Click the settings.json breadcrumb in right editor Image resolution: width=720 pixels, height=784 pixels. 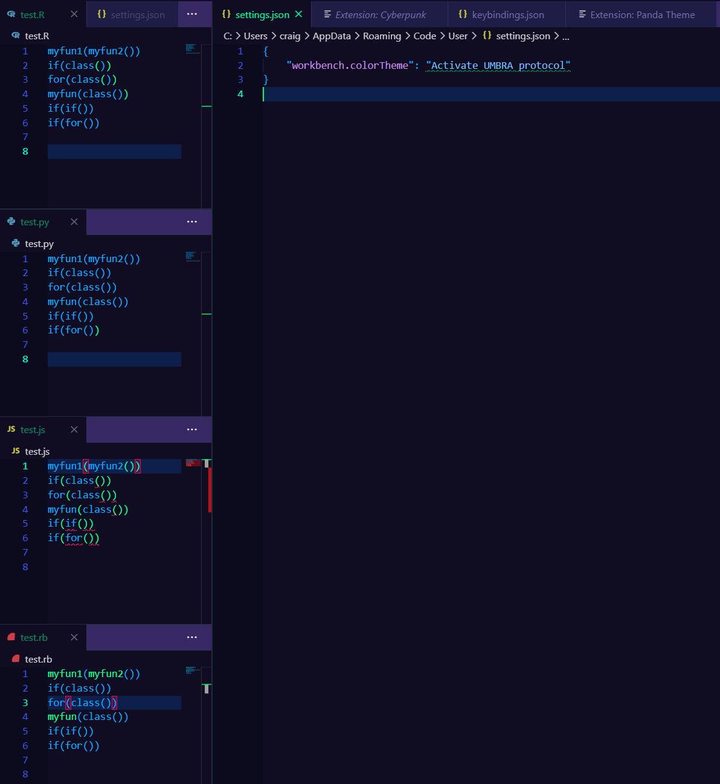pos(523,36)
